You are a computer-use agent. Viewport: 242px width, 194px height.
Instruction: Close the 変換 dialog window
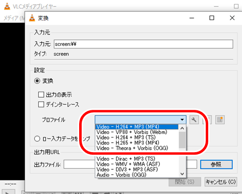point(232,18)
